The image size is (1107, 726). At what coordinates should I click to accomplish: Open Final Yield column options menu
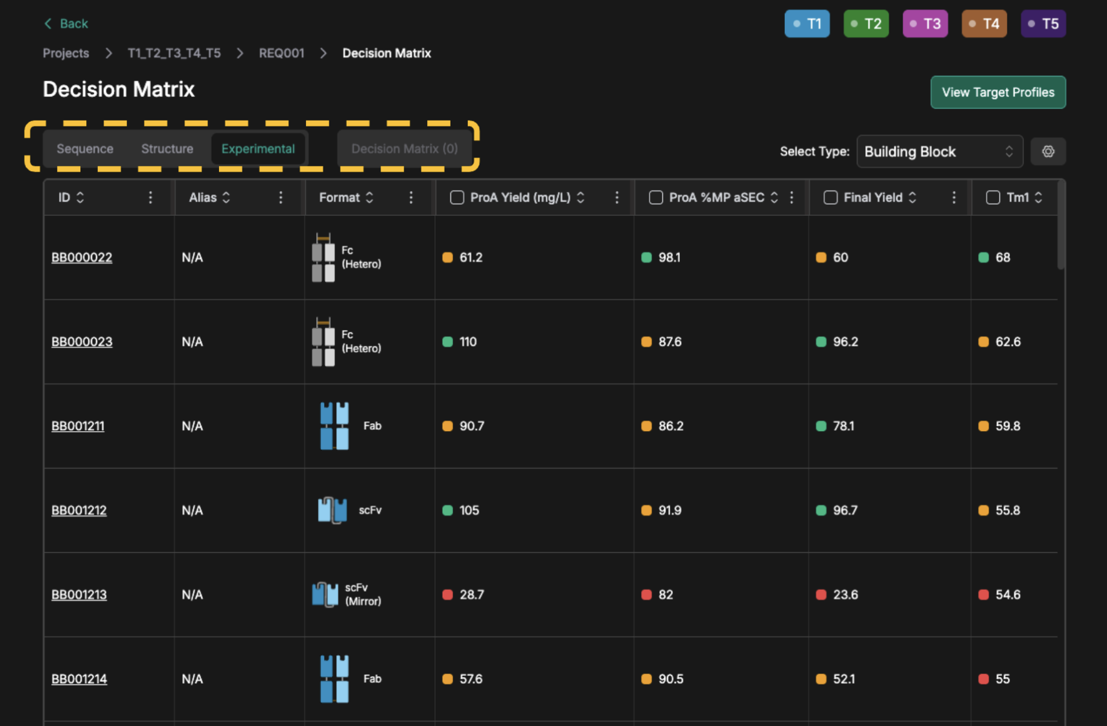click(953, 198)
